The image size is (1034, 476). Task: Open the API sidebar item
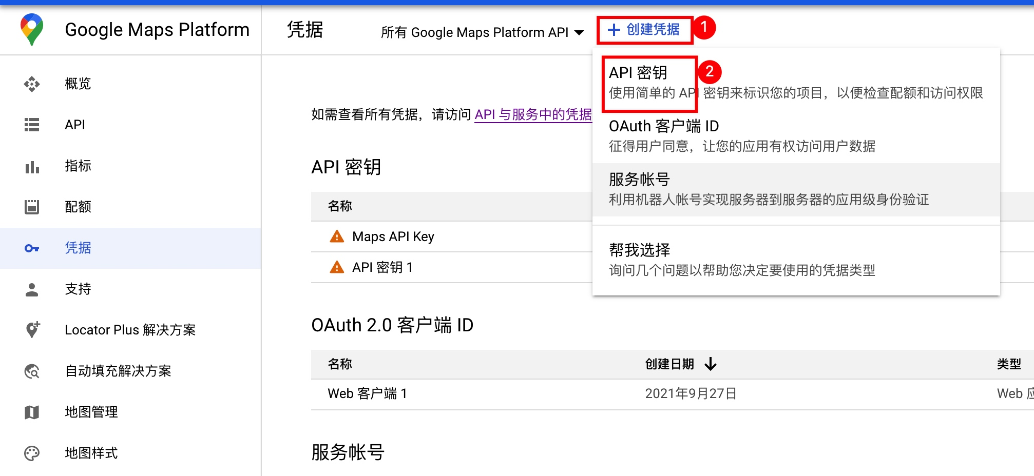click(x=130, y=125)
